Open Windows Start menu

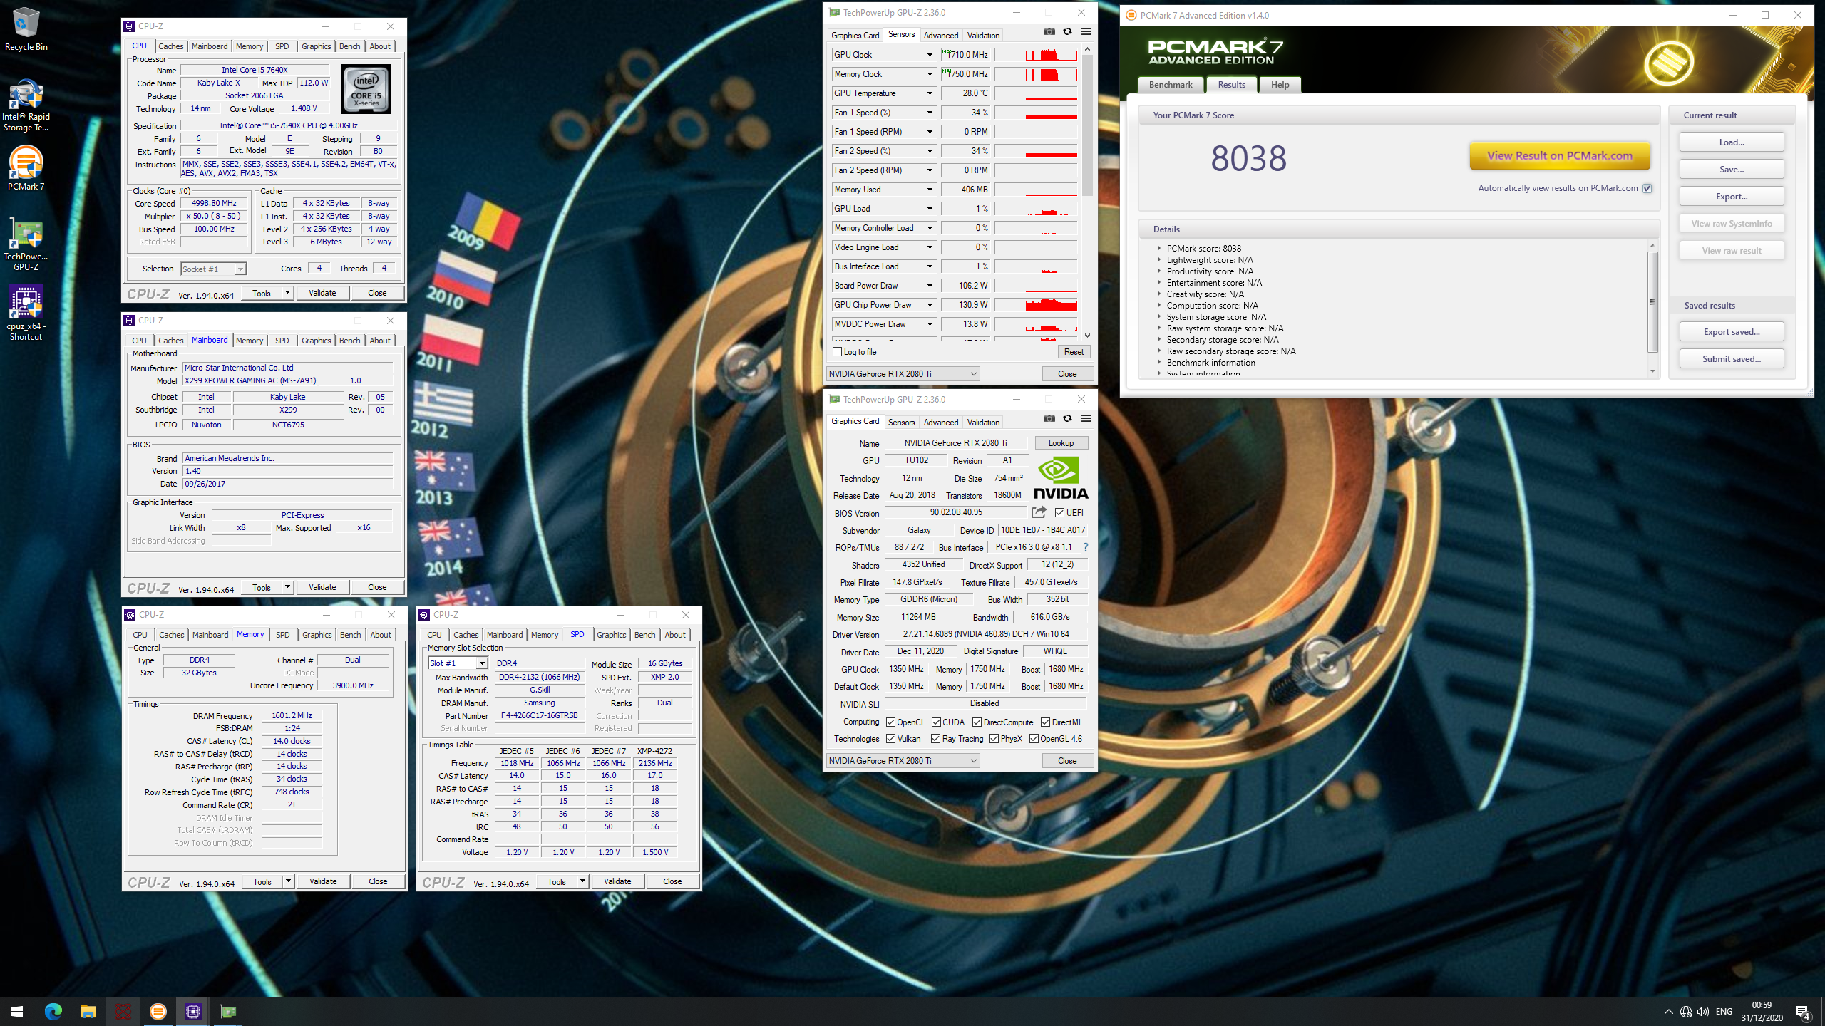[17, 1011]
